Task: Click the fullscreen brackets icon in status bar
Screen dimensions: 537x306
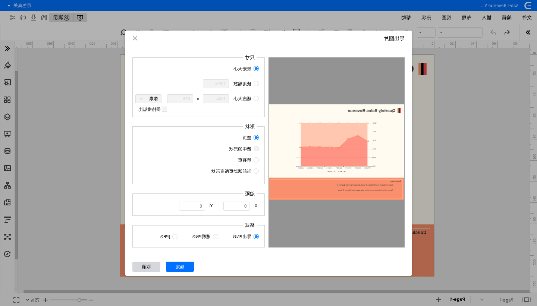Action: (x=16, y=300)
